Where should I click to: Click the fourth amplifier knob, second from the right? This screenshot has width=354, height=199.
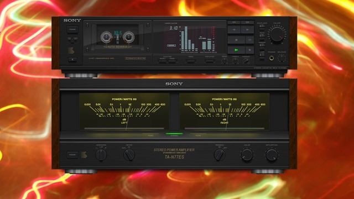[247, 155]
